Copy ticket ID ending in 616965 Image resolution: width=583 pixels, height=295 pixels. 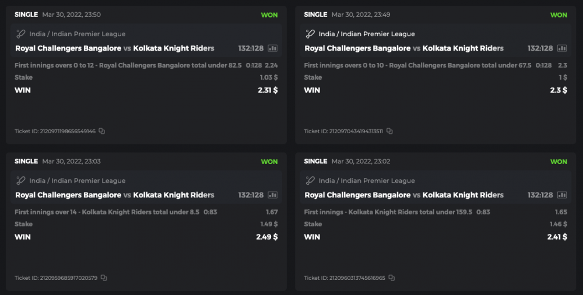pos(392,278)
